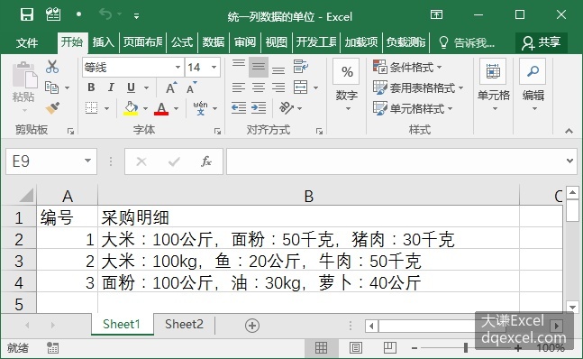Open the 数字 number format group

click(x=347, y=86)
